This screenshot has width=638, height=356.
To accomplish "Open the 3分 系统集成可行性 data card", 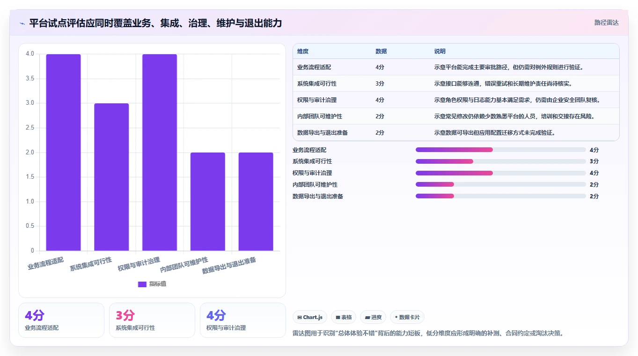I will [x=152, y=320].
